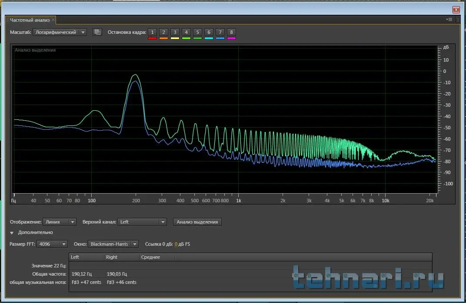Click the Анализ выделения button
This screenshot has width=466, height=303.
(x=197, y=222)
